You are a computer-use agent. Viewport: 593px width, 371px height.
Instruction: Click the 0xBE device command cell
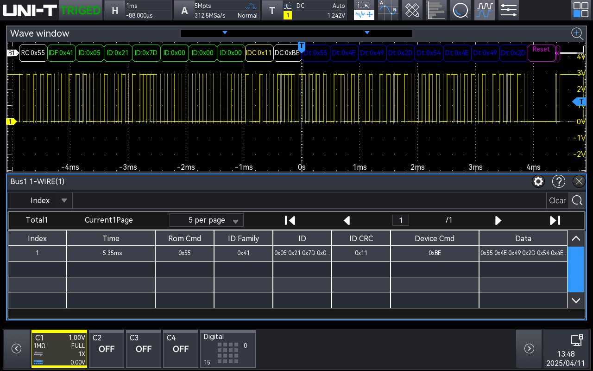435,253
